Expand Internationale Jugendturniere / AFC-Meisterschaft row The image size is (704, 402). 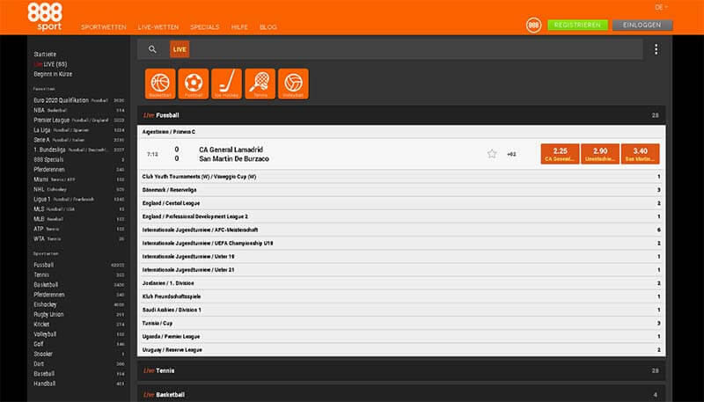point(401,230)
